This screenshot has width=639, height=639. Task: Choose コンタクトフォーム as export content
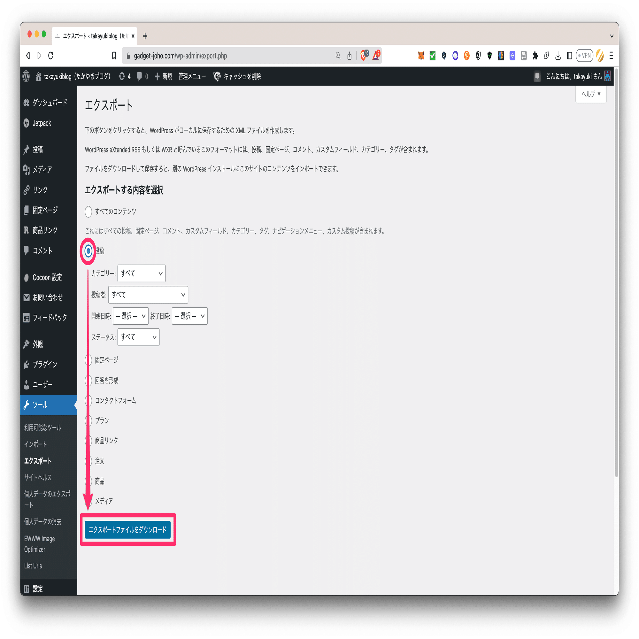[x=88, y=401]
